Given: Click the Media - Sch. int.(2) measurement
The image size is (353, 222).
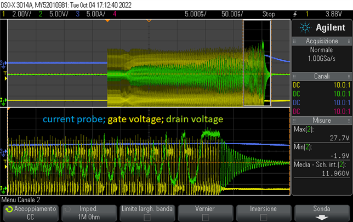Looking at the screenshot, I should tap(322, 169).
